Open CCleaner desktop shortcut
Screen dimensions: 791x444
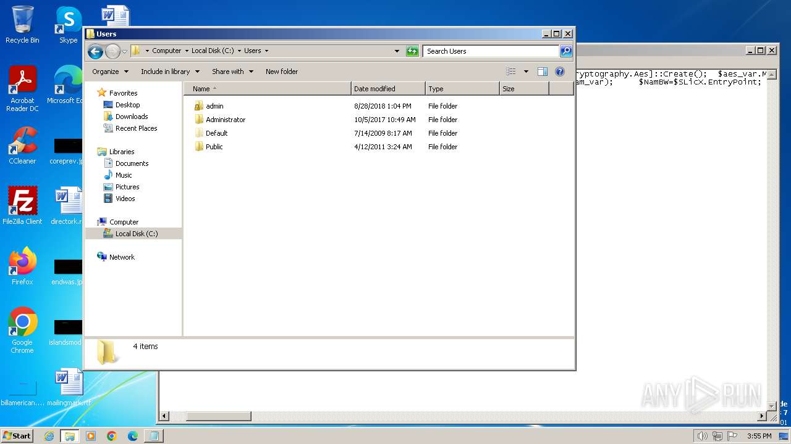coord(22,146)
